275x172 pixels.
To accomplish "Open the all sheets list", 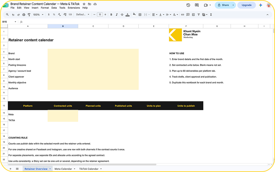I will pos(17,169).
